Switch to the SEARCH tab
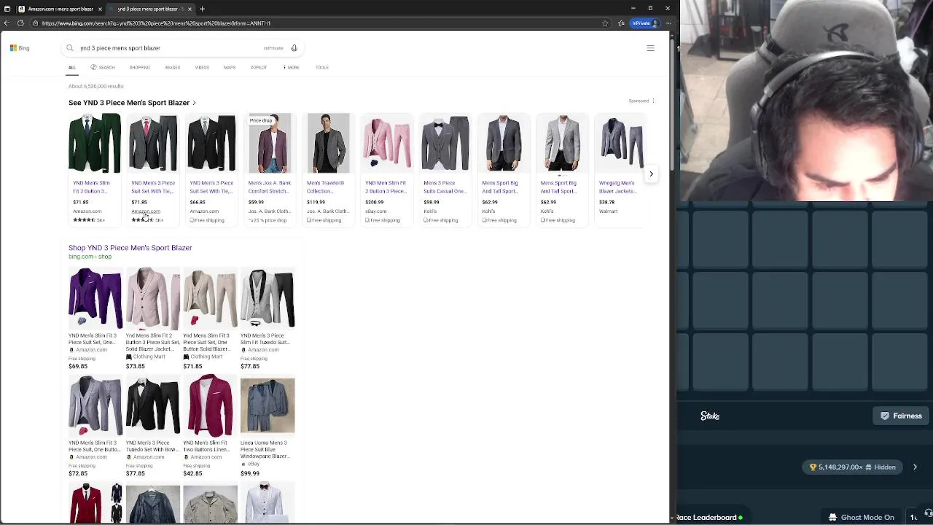 point(103,68)
